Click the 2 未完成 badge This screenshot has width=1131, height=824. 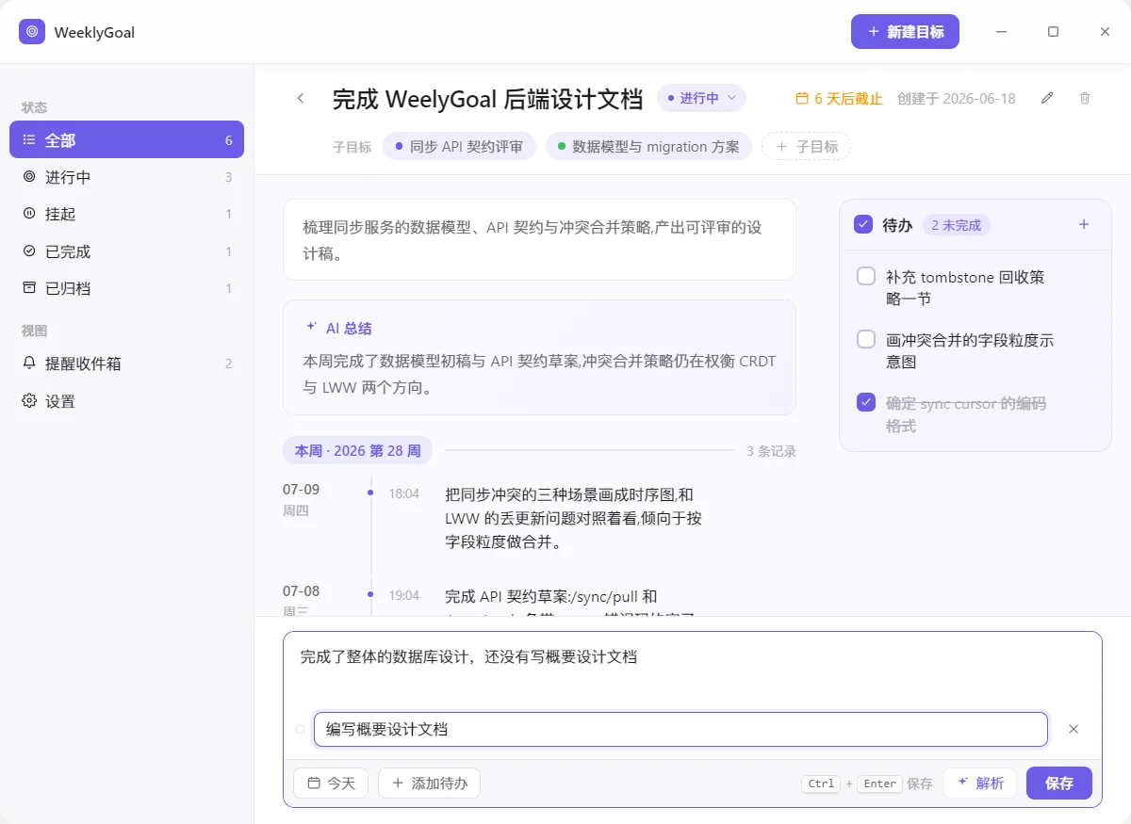click(956, 225)
